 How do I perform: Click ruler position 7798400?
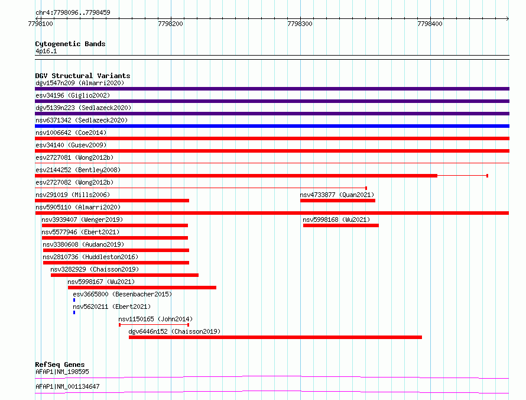coord(430,24)
